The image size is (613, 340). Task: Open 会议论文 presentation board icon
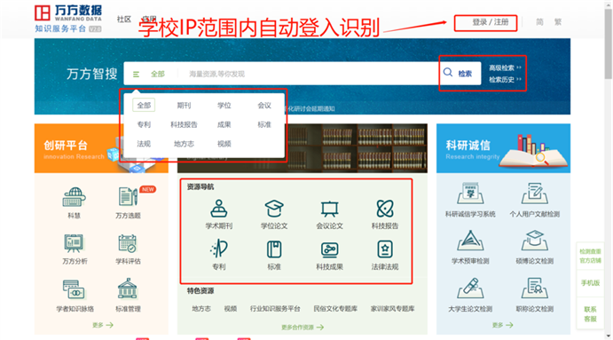coord(330,209)
